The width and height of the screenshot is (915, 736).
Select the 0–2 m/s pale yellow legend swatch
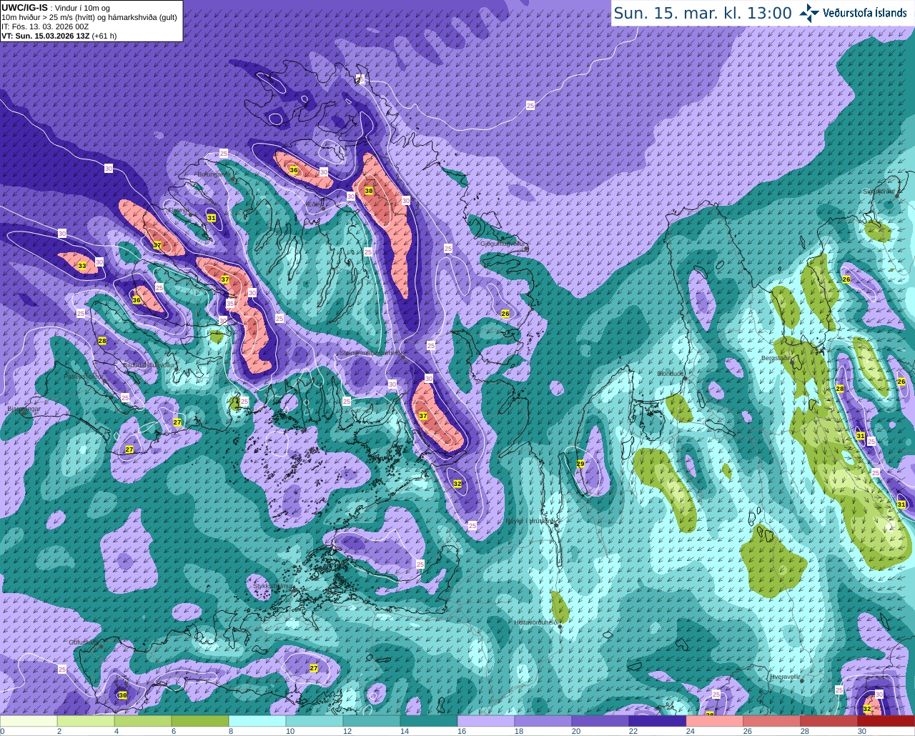(29, 721)
